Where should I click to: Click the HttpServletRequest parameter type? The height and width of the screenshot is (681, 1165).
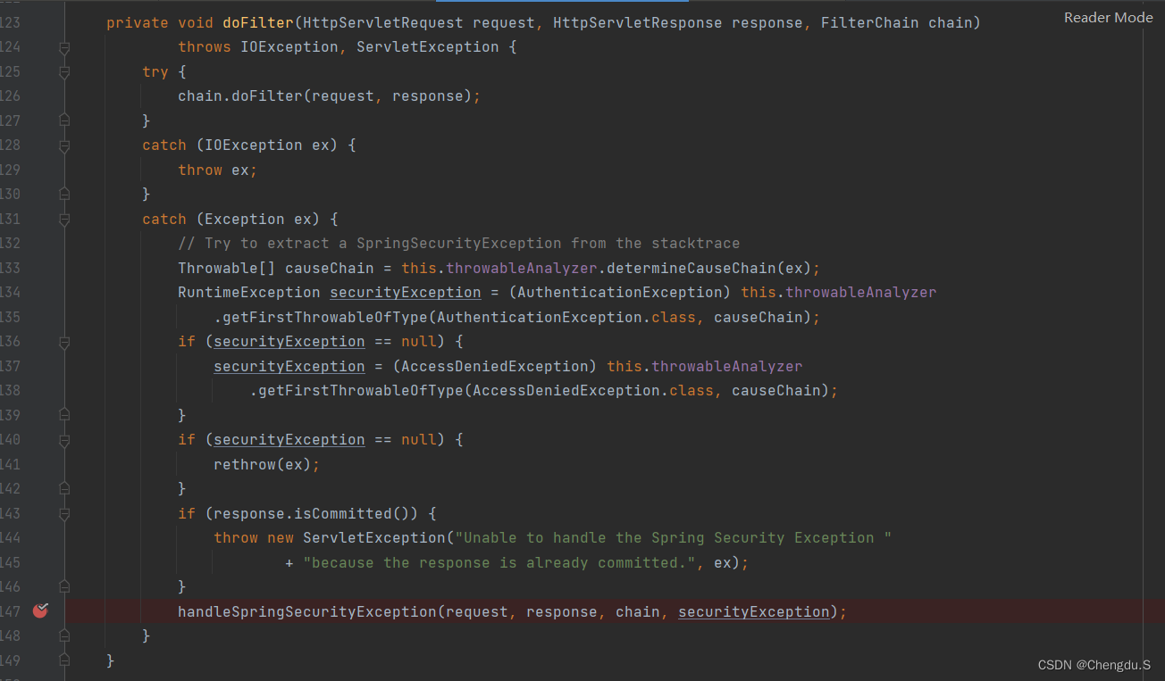coord(383,22)
